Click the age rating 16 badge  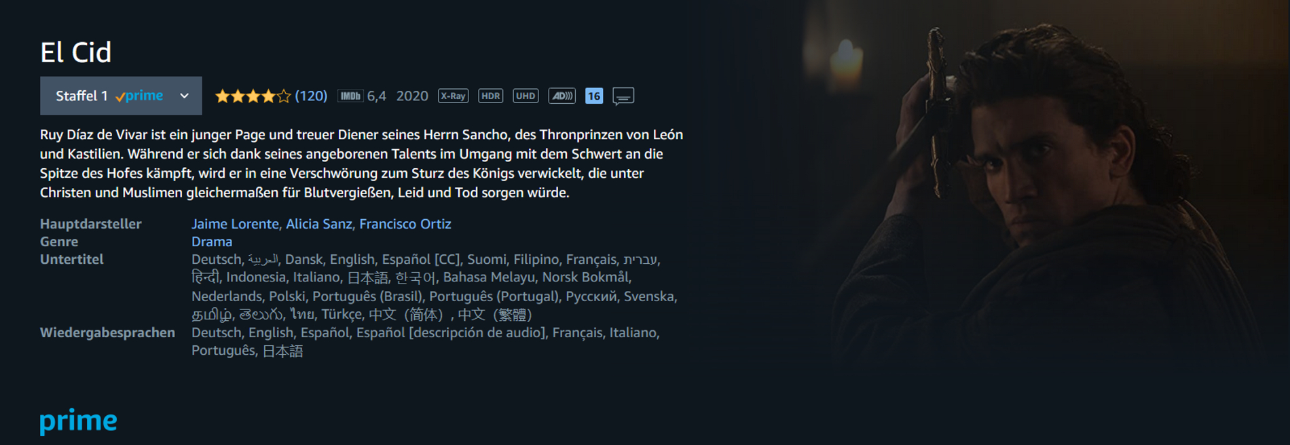(x=594, y=96)
